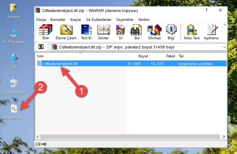Click the Sil delete icon

tap(121, 32)
